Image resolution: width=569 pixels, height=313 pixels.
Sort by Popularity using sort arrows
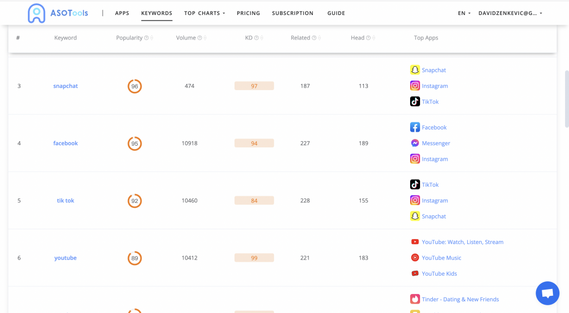(152, 38)
